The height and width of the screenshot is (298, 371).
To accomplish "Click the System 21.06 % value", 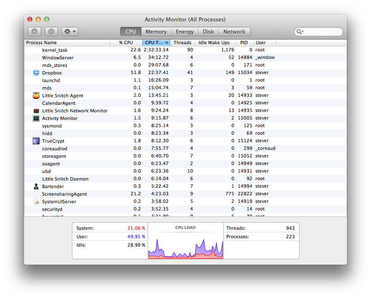I will pos(136,228).
